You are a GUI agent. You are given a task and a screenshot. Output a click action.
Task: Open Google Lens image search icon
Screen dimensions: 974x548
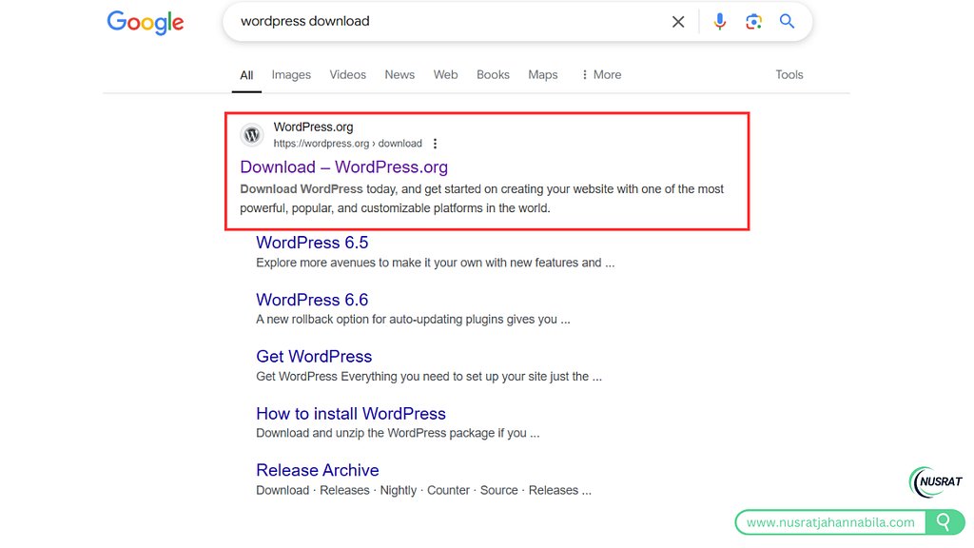[x=753, y=22]
